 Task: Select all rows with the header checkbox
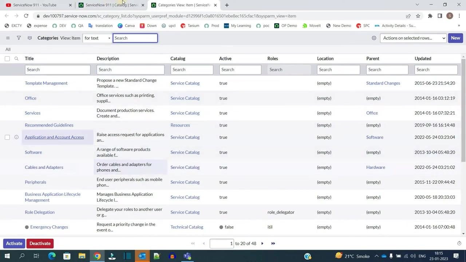click(7, 59)
